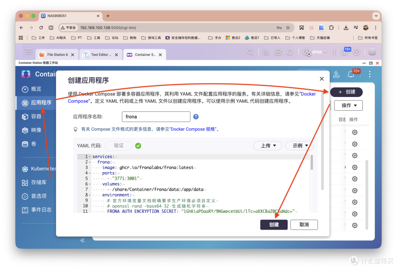
Task: Collapse the services fold arrow on line 1
Action: tap(90, 157)
